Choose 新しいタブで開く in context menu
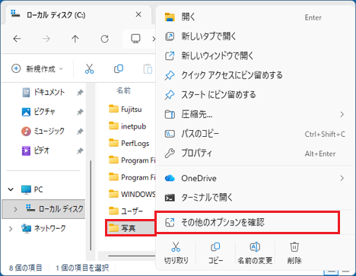The width and height of the screenshot is (356, 276). [x=255, y=36]
